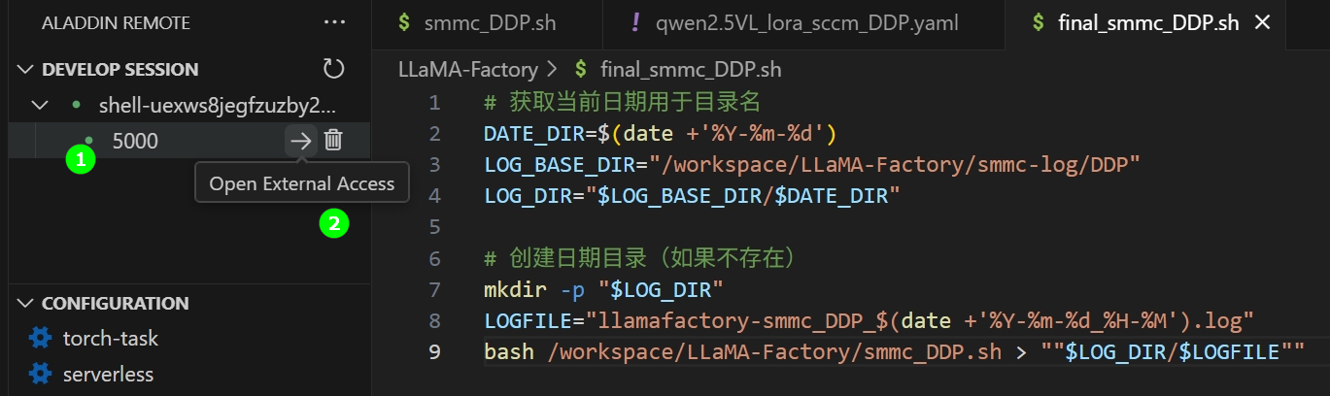Place cursor on the mkdir command line
1330x396 pixels.
click(602, 289)
